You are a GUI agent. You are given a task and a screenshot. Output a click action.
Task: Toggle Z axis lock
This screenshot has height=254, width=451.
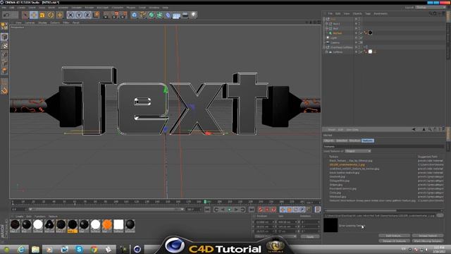click(87, 15)
